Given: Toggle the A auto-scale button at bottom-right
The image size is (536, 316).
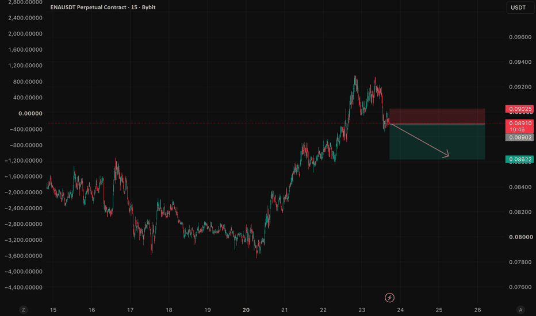Looking at the screenshot, I should click(520, 310).
